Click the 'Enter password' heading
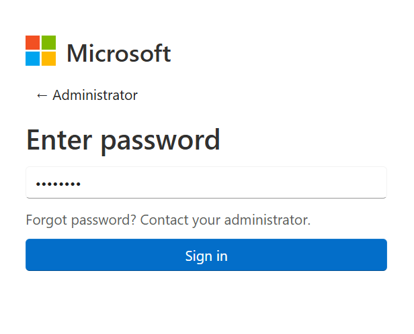 click(x=123, y=141)
